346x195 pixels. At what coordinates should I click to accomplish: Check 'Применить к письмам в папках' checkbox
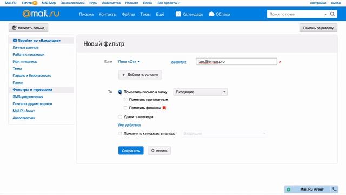[120, 134]
